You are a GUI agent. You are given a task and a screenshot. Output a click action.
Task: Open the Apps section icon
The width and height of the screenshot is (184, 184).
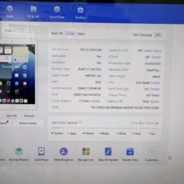(x=10, y=9)
